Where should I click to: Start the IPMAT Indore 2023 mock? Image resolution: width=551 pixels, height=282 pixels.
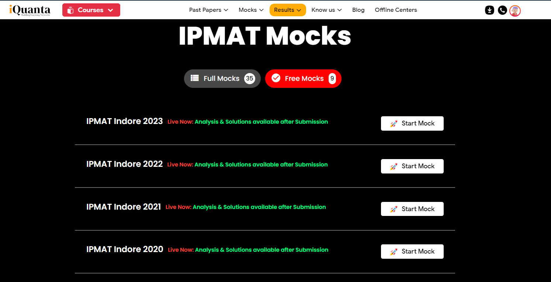coord(412,124)
